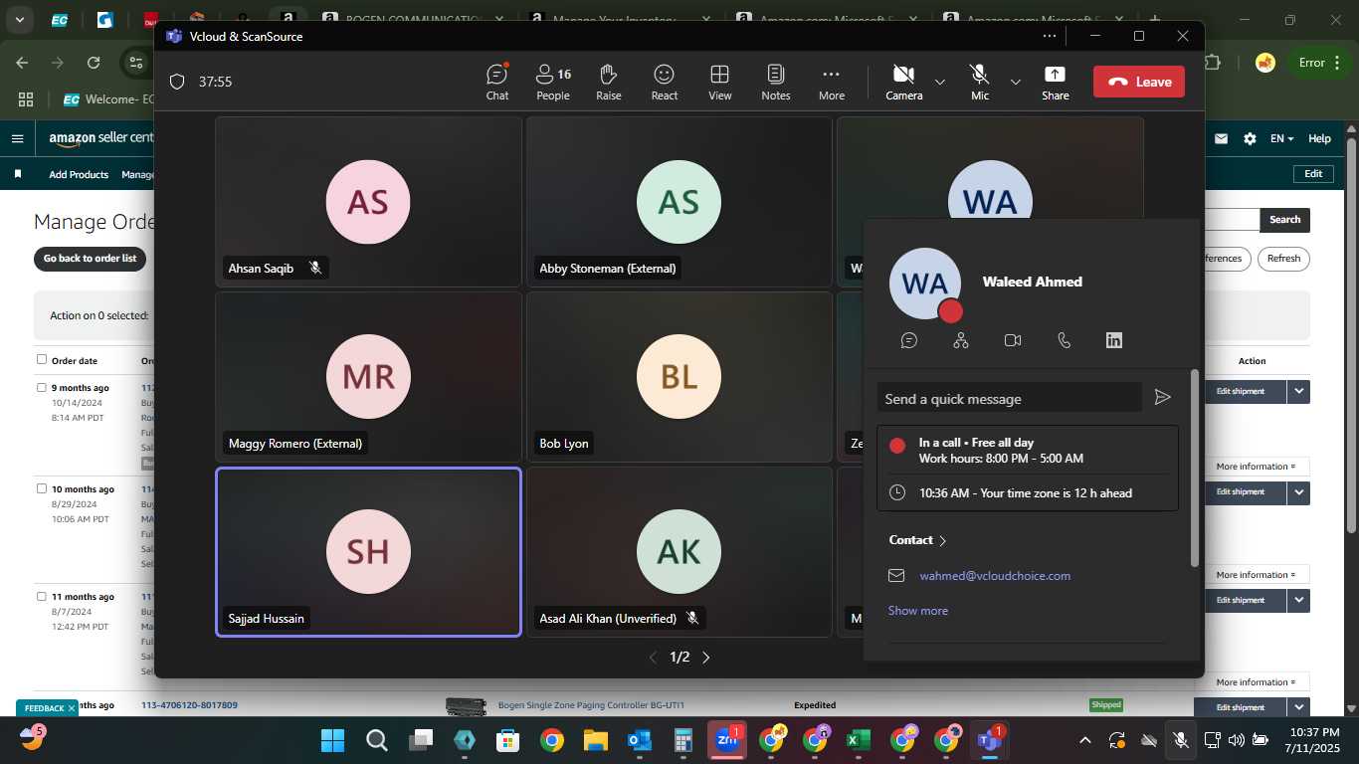Screen dimensions: 1359x764
Task: Click Edit button in Amazon header
Action: 1313,173
